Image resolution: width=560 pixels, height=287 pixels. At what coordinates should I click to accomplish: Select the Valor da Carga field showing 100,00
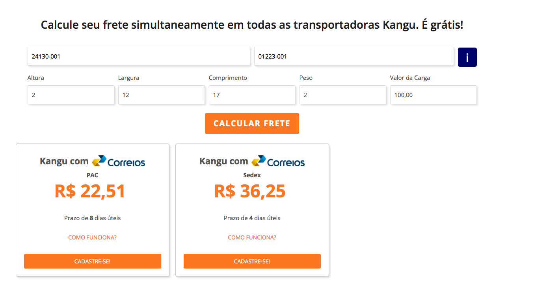(x=433, y=95)
